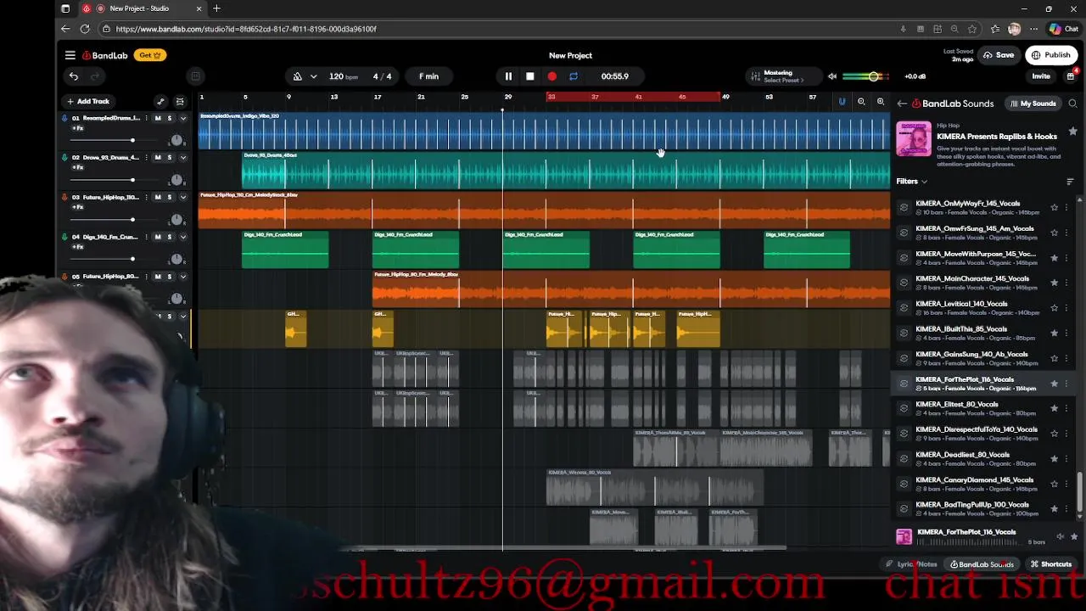
Task: Toggle the metronome icon
Action: (x=298, y=76)
